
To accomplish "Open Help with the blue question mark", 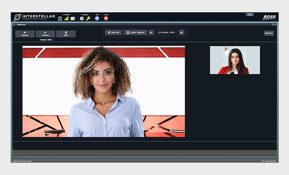I will pos(97,18).
